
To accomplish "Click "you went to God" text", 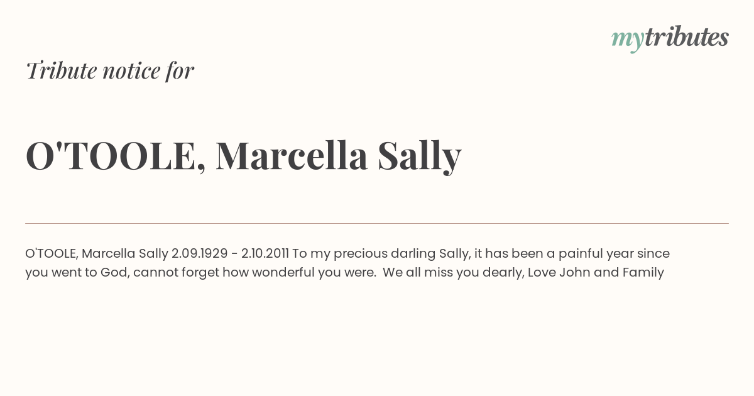I will [x=75, y=272].
